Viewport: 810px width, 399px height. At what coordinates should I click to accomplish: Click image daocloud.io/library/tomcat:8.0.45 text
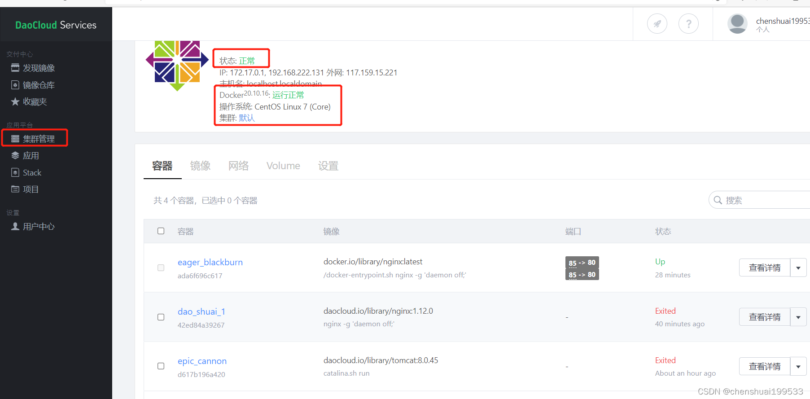(x=381, y=360)
